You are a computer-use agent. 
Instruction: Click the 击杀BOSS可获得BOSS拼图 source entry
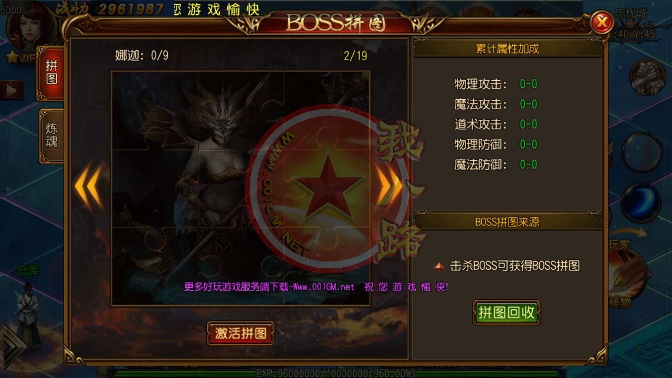507,266
